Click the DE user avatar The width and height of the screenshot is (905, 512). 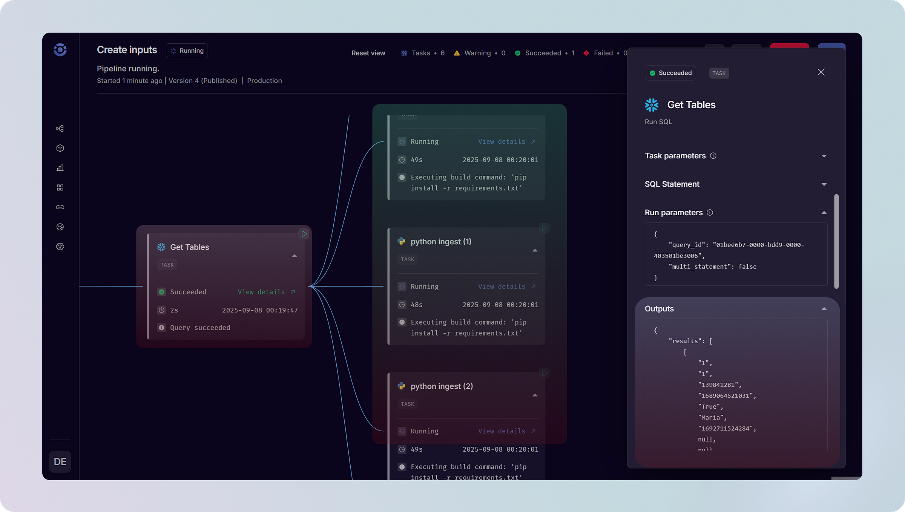click(60, 461)
